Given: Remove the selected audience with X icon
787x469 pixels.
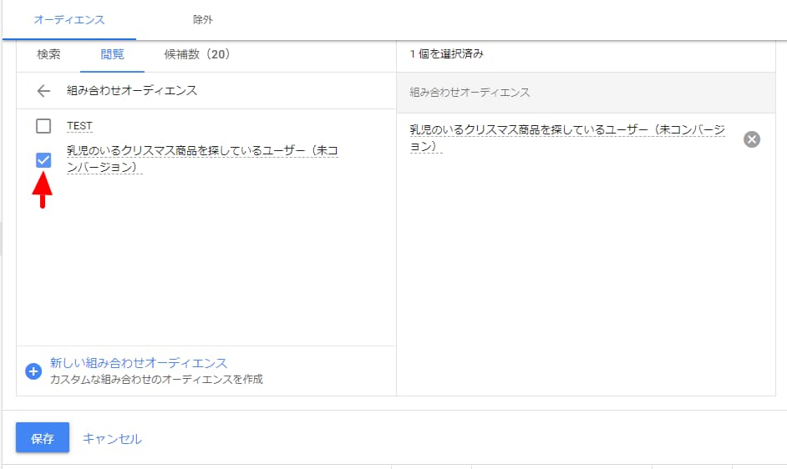Looking at the screenshot, I should coord(752,139).
